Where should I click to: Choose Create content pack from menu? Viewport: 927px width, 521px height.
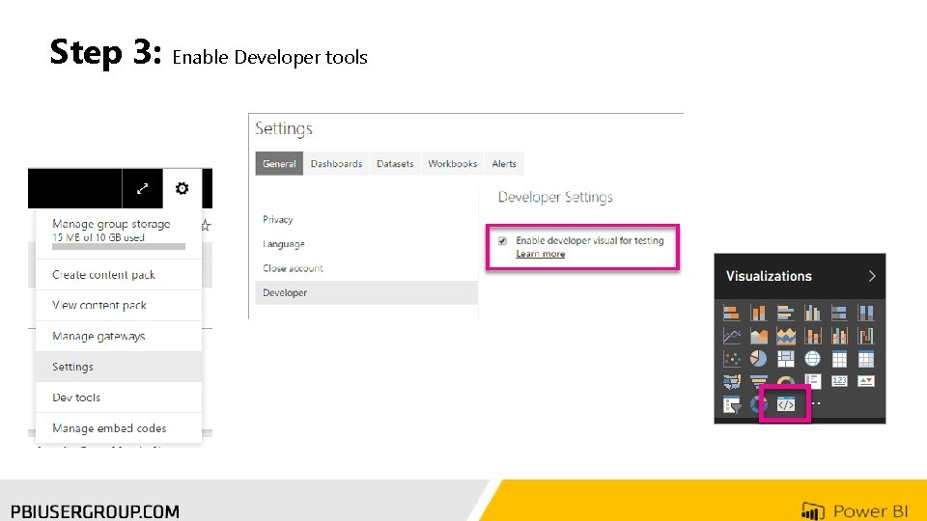pyautogui.click(x=118, y=275)
